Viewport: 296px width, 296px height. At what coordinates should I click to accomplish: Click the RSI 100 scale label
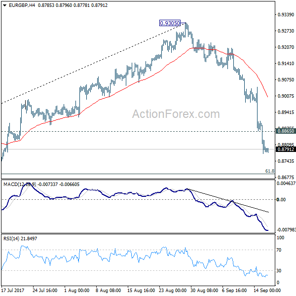[x=281, y=238]
